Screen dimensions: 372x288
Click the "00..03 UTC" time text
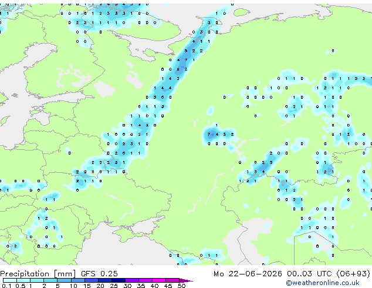click(309, 274)
